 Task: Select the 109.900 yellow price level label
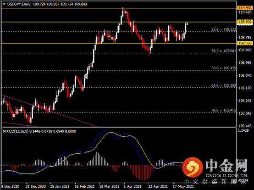(x=245, y=22)
